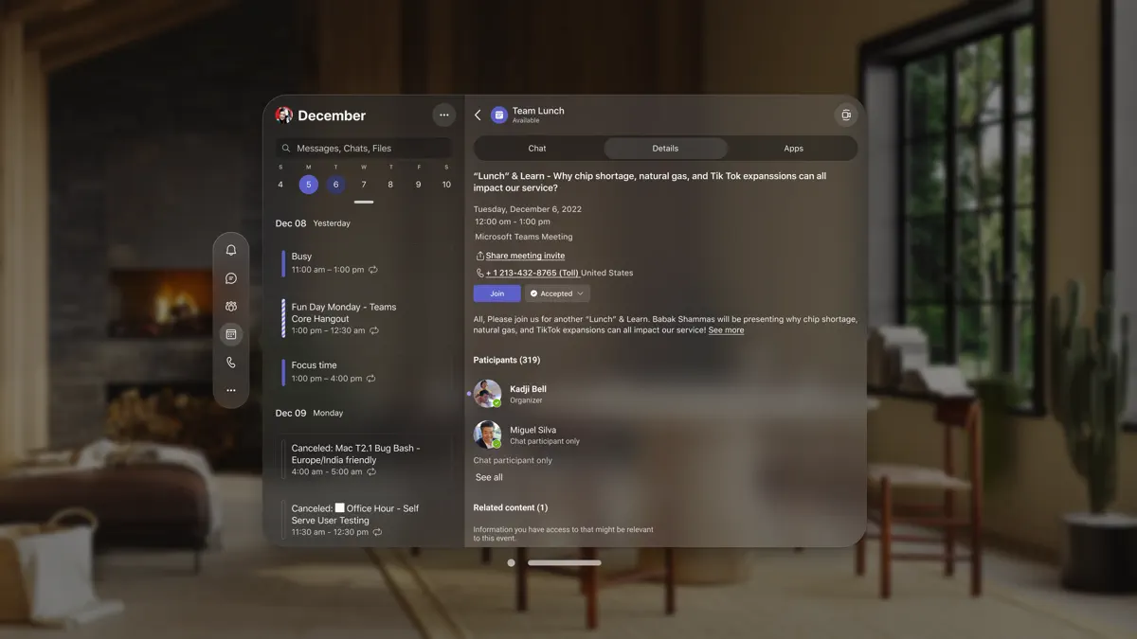Open the Activity bell in the sidebar
1137x639 pixels.
(230, 249)
